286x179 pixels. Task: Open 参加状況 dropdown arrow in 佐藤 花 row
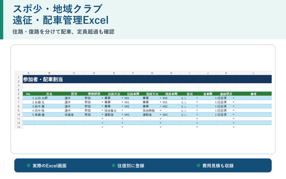(102, 102)
